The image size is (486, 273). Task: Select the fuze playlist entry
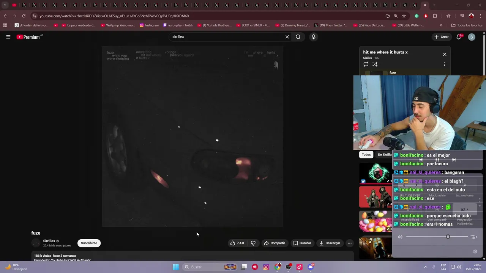(x=405, y=73)
